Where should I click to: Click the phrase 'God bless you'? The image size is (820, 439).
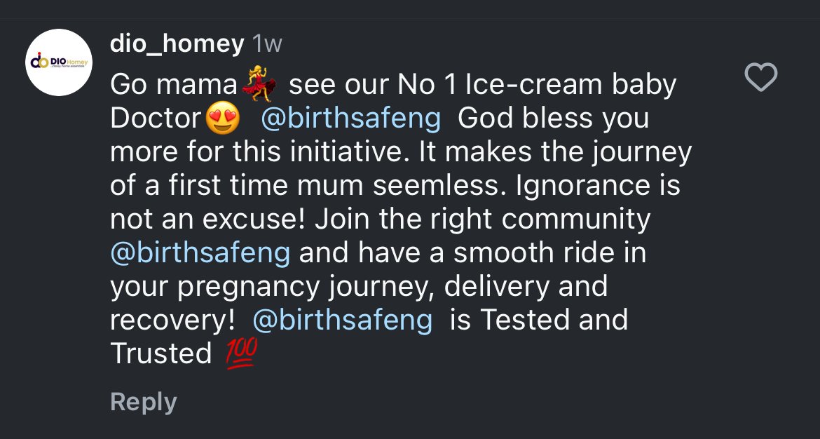(553, 119)
